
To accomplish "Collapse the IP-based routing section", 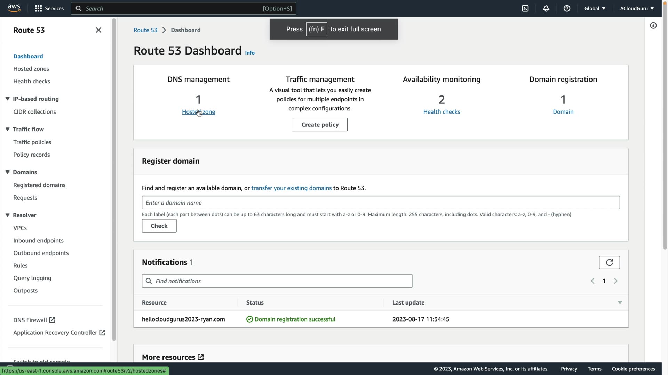I will [x=7, y=99].
